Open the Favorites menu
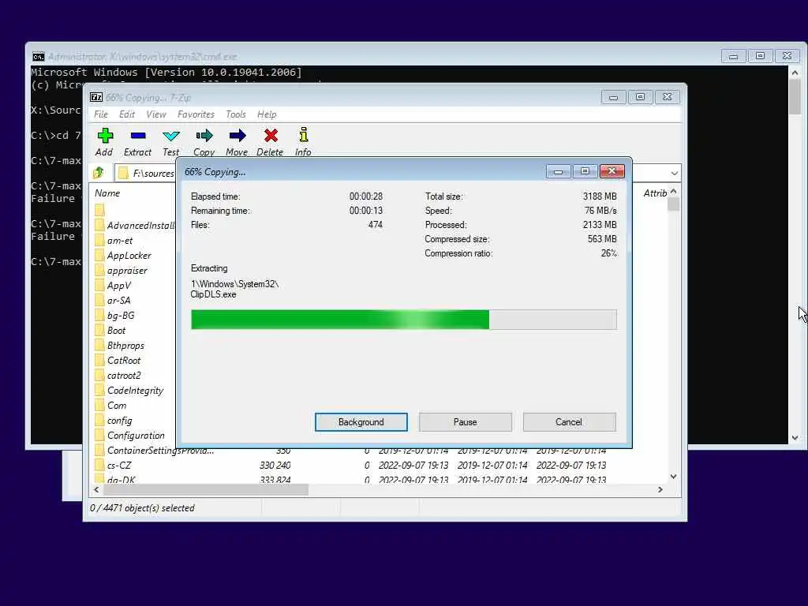 (196, 114)
